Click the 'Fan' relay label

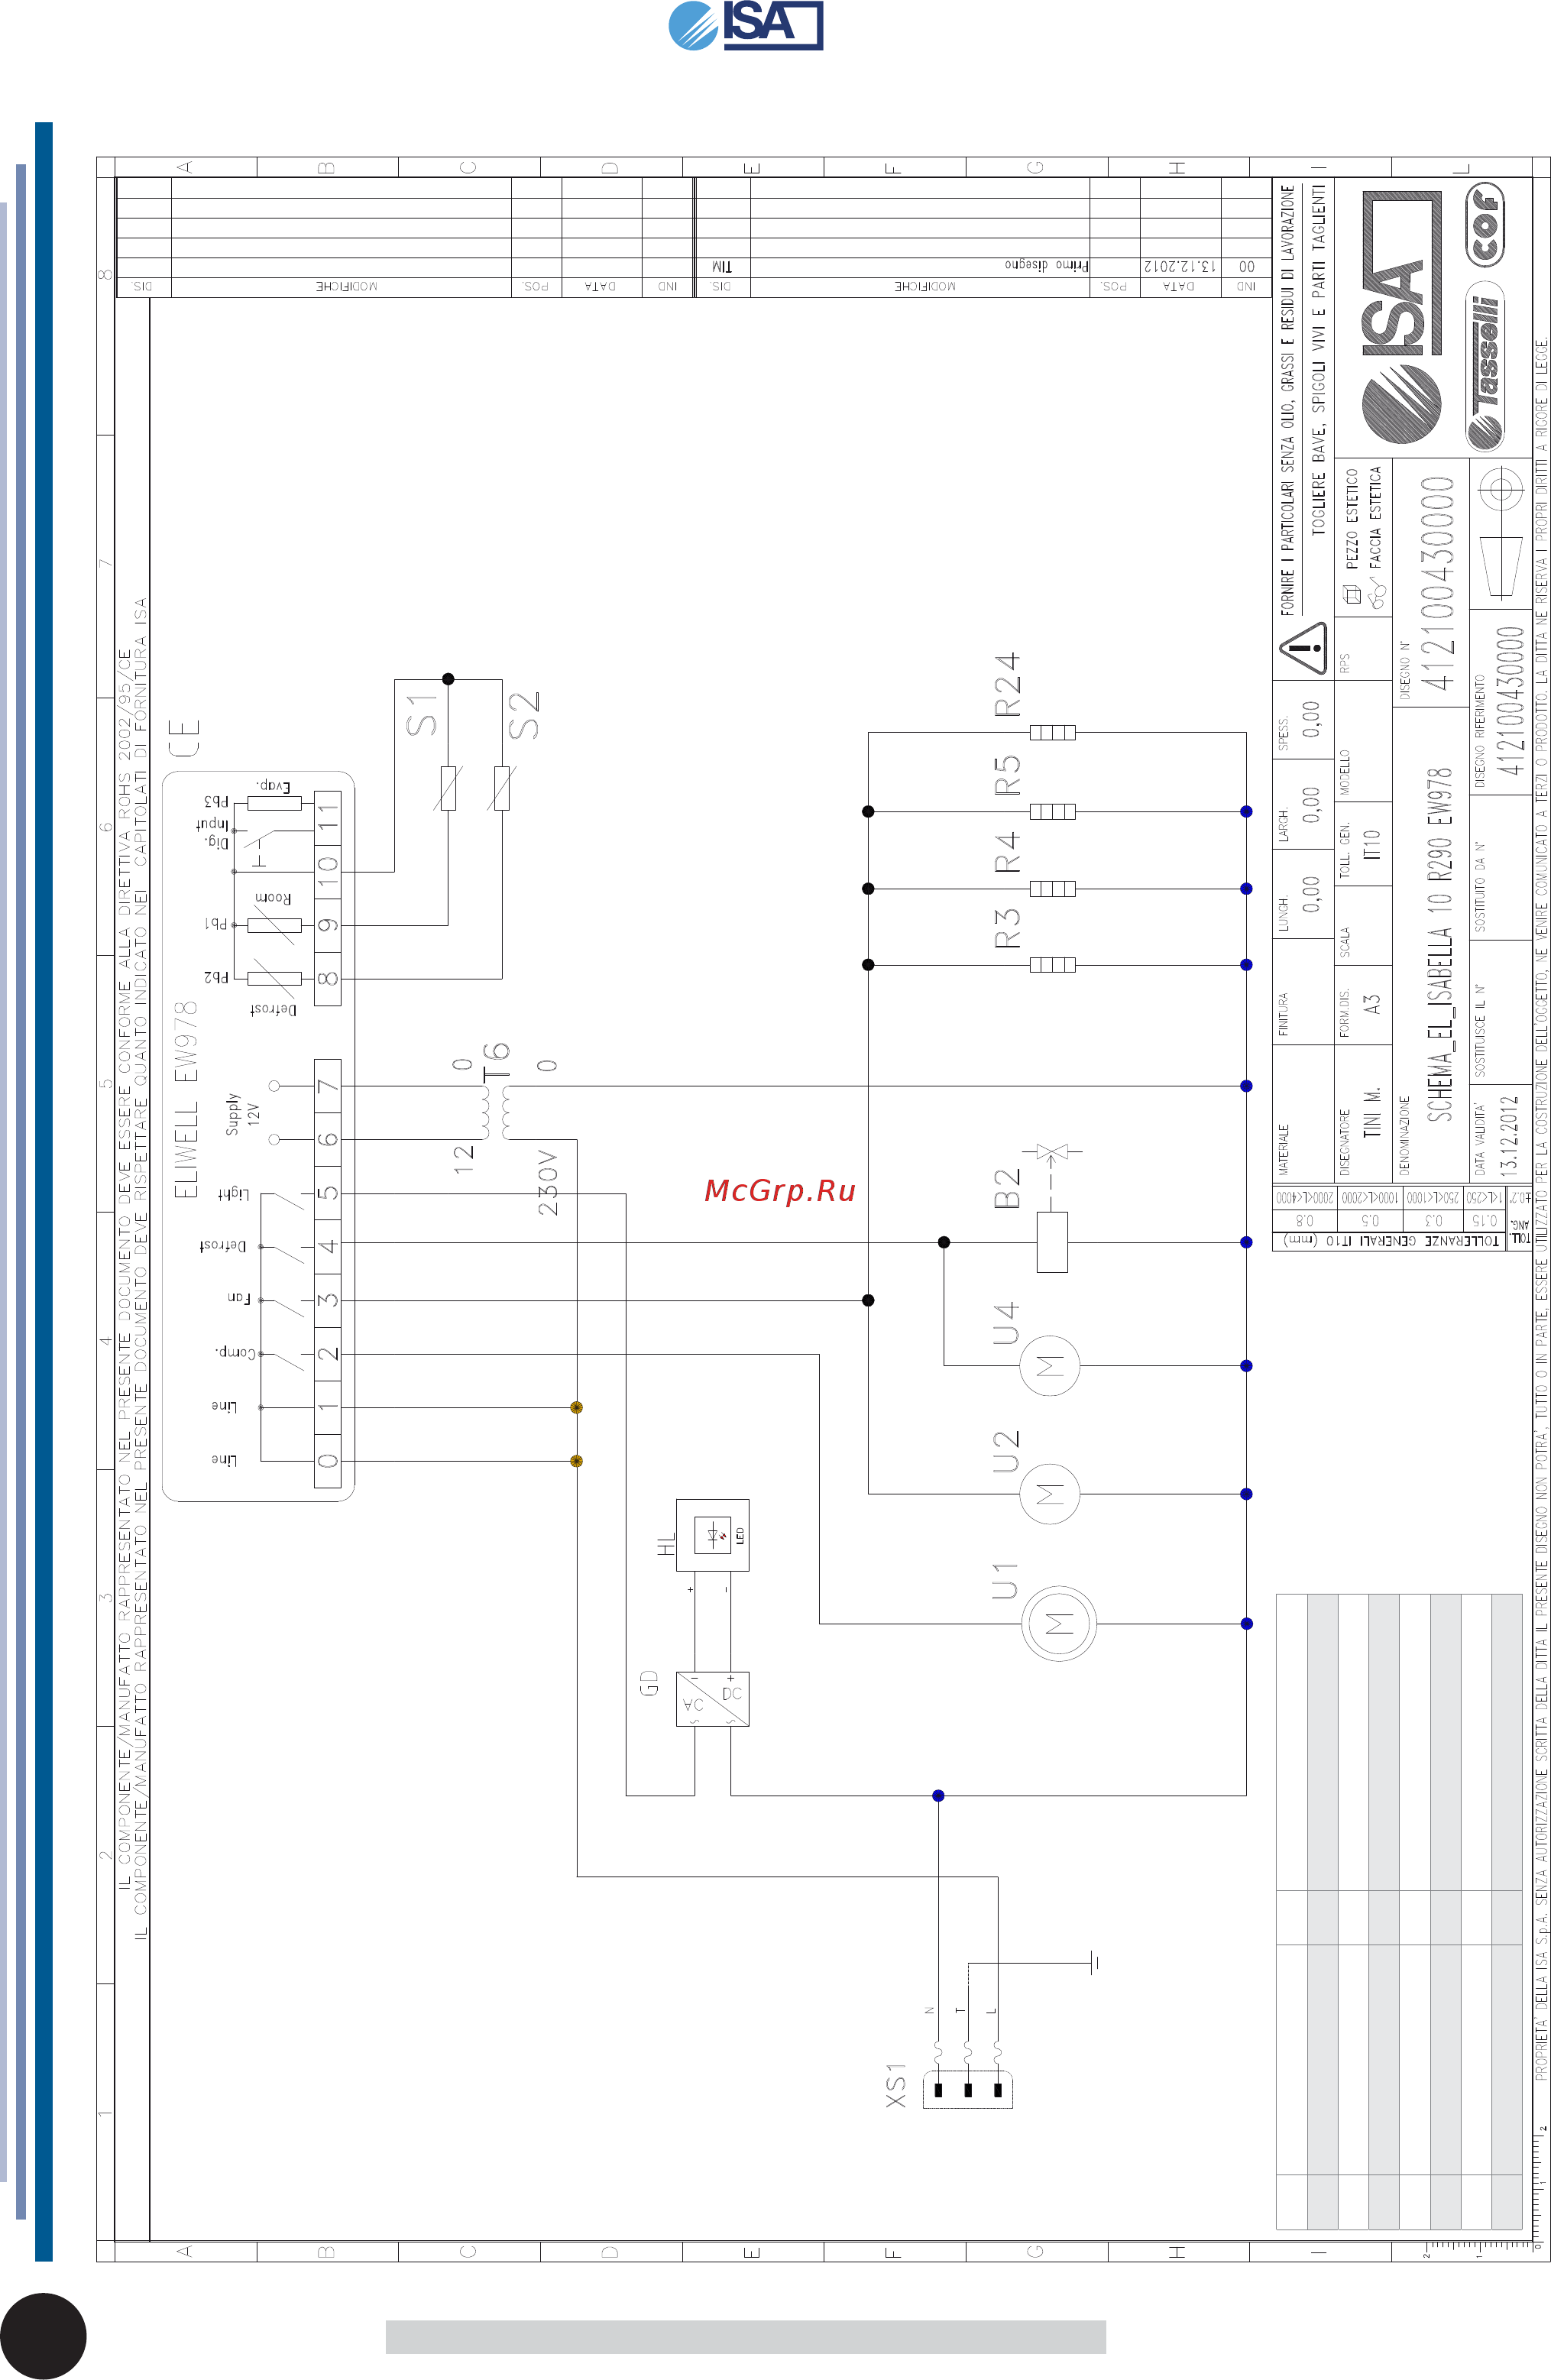tap(238, 1298)
